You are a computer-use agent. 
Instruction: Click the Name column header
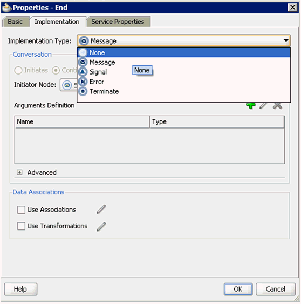[82, 122]
